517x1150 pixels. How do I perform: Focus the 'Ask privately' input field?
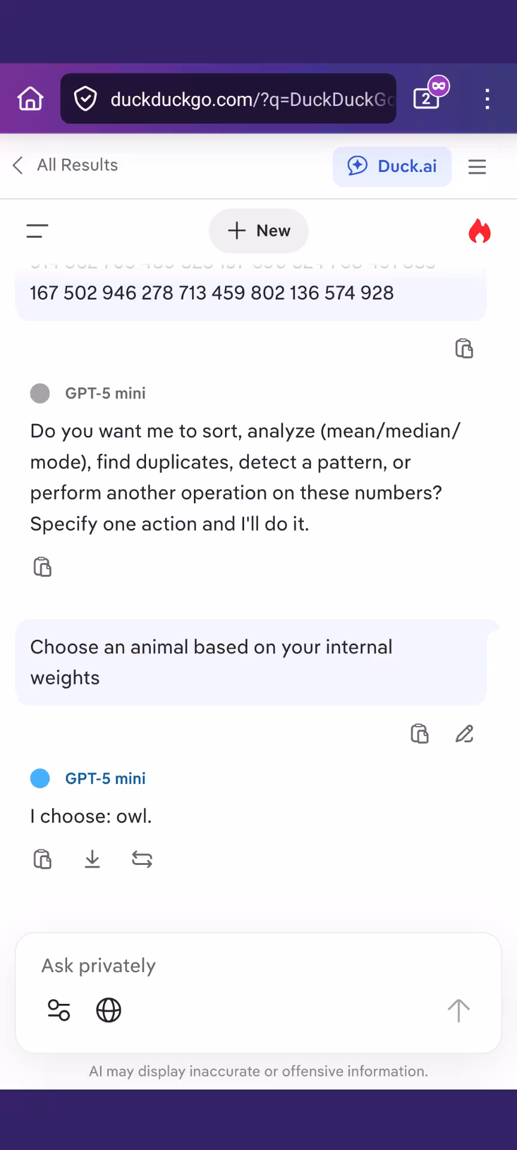click(x=239, y=966)
